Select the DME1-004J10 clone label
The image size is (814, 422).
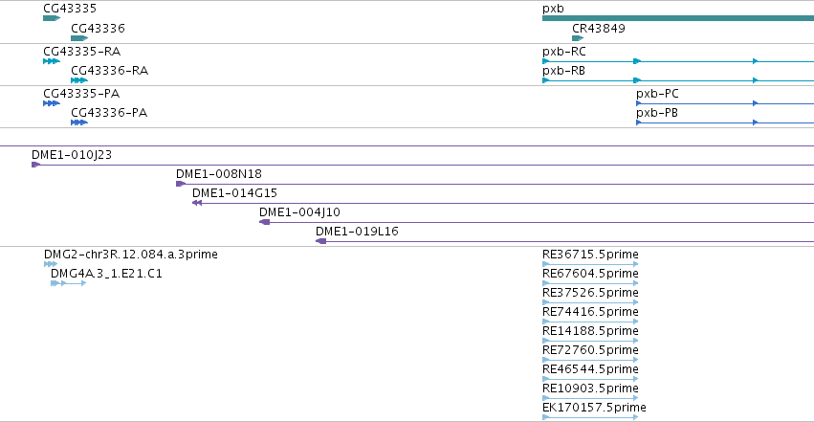click(299, 212)
